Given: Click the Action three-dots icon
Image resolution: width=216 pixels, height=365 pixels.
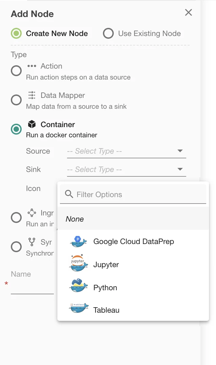Looking at the screenshot, I should pyautogui.click(x=31, y=66).
